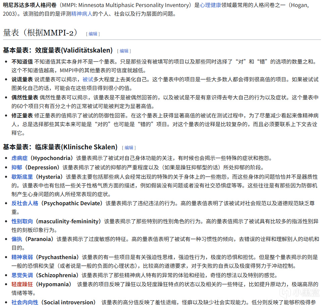Screen dimensions: 329x306
Task: Open the blue 被试 link under 说谎量表
Action: pyautogui.click(x=88, y=79)
